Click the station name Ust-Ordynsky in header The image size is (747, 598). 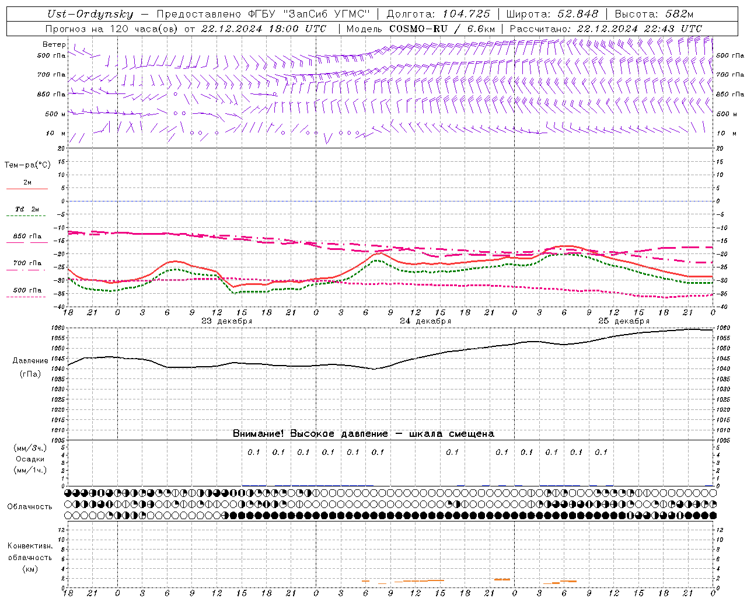tap(90, 15)
